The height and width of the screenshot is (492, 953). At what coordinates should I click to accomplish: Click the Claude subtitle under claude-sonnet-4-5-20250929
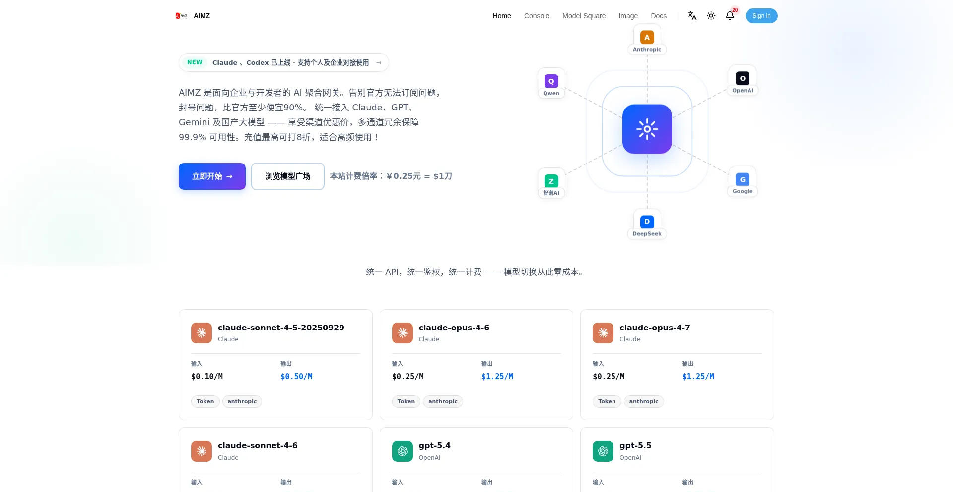coord(228,339)
